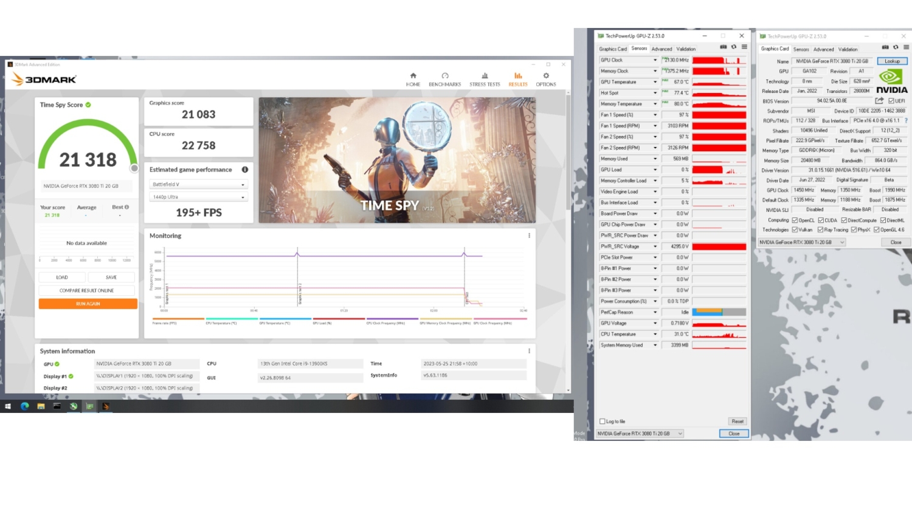912x512 pixels.
Task: Open the 1440p Ultra resolution dropdown
Action: [x=198, y=197]
